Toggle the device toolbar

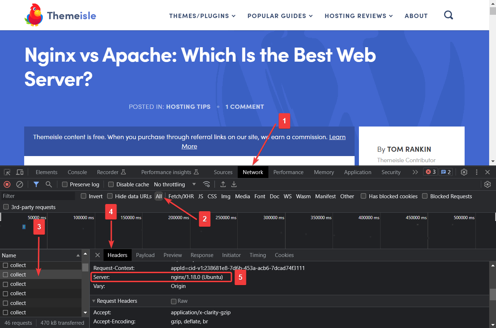(x=20, y=172)
